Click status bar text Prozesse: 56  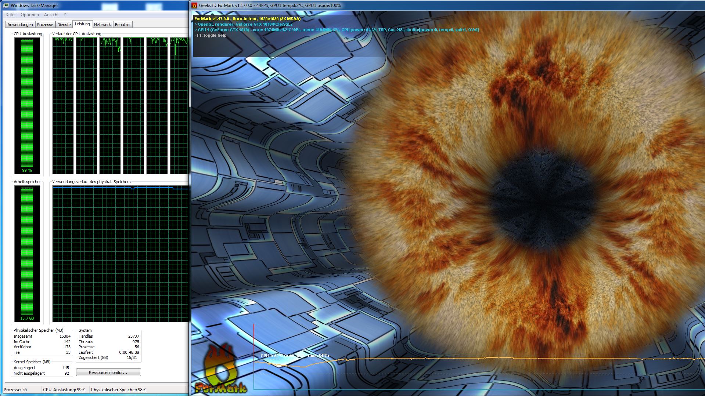pos(15,390)
